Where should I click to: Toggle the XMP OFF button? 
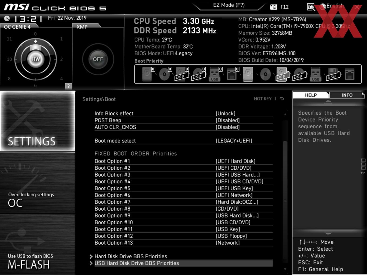click(98, 59)
